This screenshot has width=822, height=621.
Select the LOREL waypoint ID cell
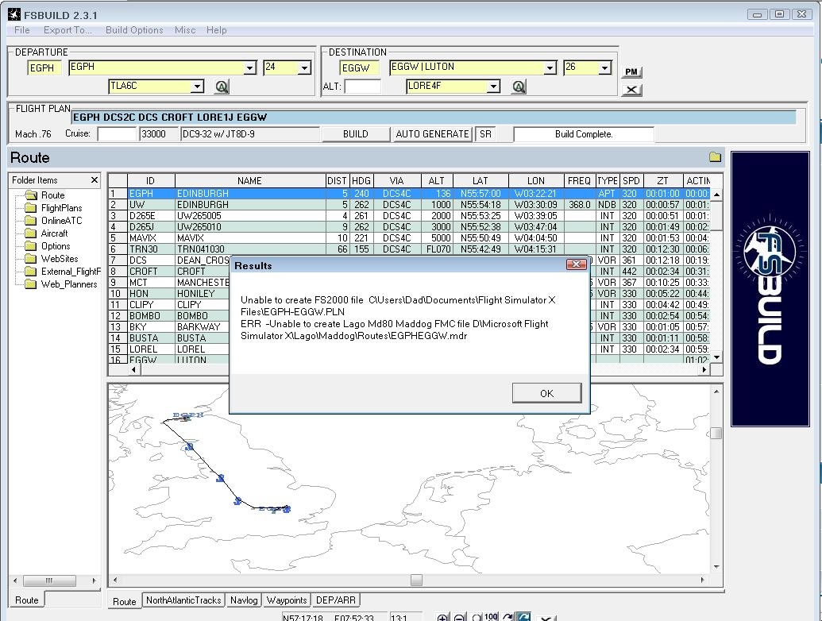pyautogui.click(x=151, y=349)
